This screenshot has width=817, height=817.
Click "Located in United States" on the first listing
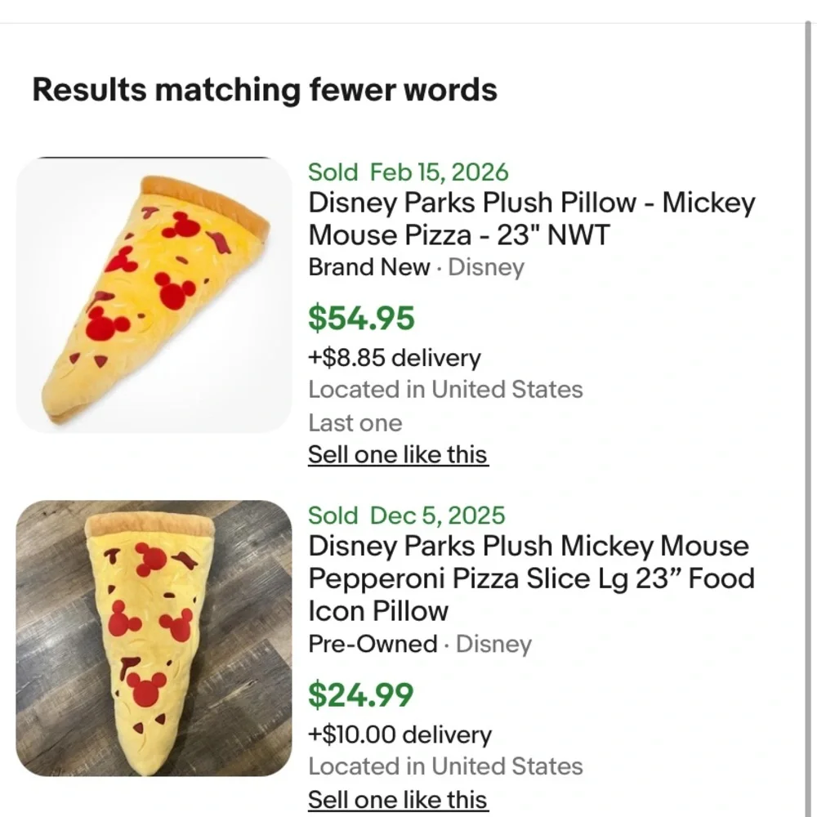[446, 390]
